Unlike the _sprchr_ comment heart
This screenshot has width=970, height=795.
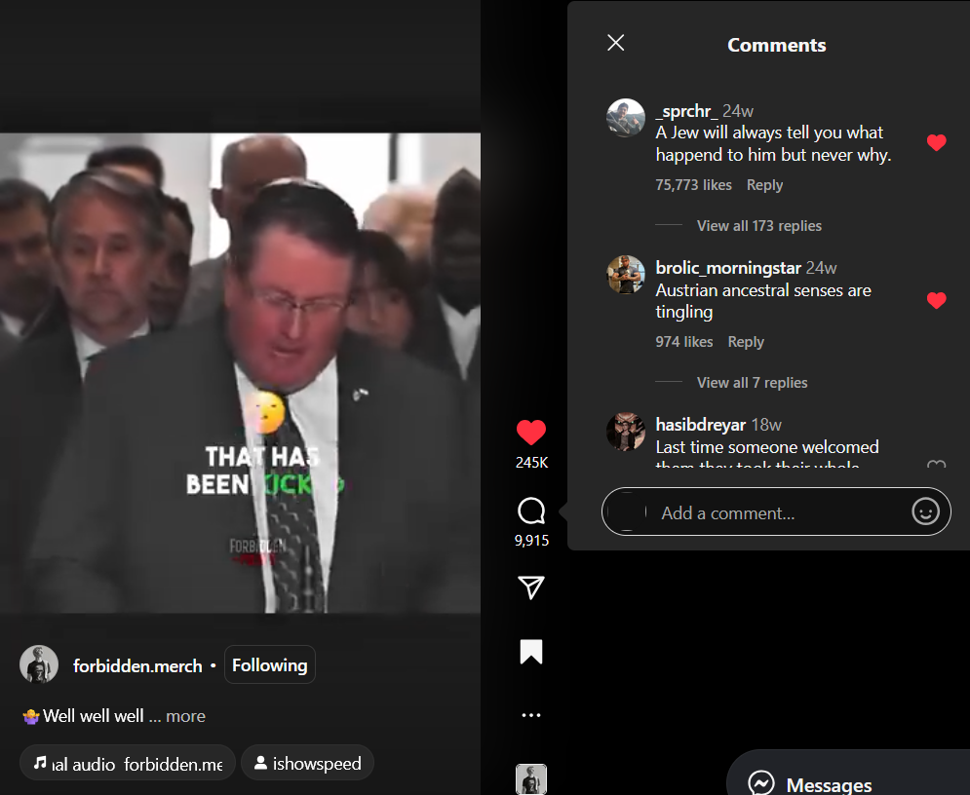(937, 143)
